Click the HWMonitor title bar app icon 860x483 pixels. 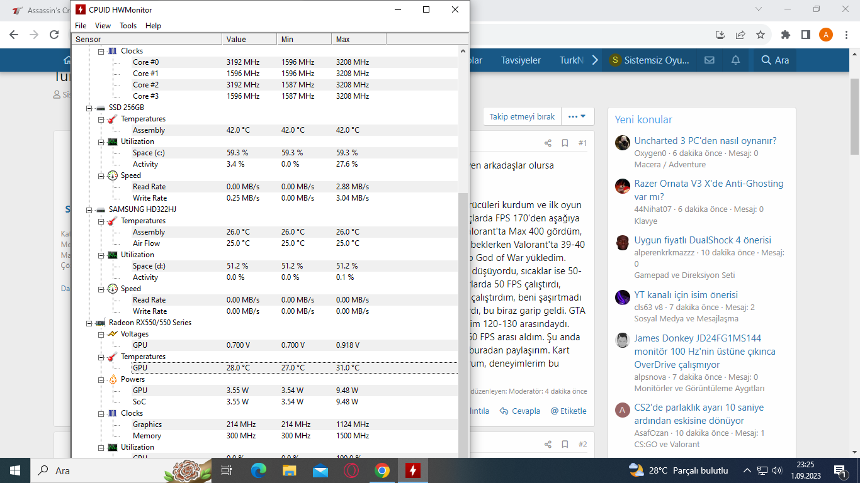pyautogui.click(x=81, y=9)
